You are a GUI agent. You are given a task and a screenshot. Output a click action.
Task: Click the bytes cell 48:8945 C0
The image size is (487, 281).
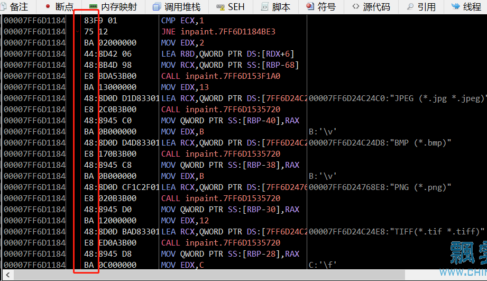[108, 121]
